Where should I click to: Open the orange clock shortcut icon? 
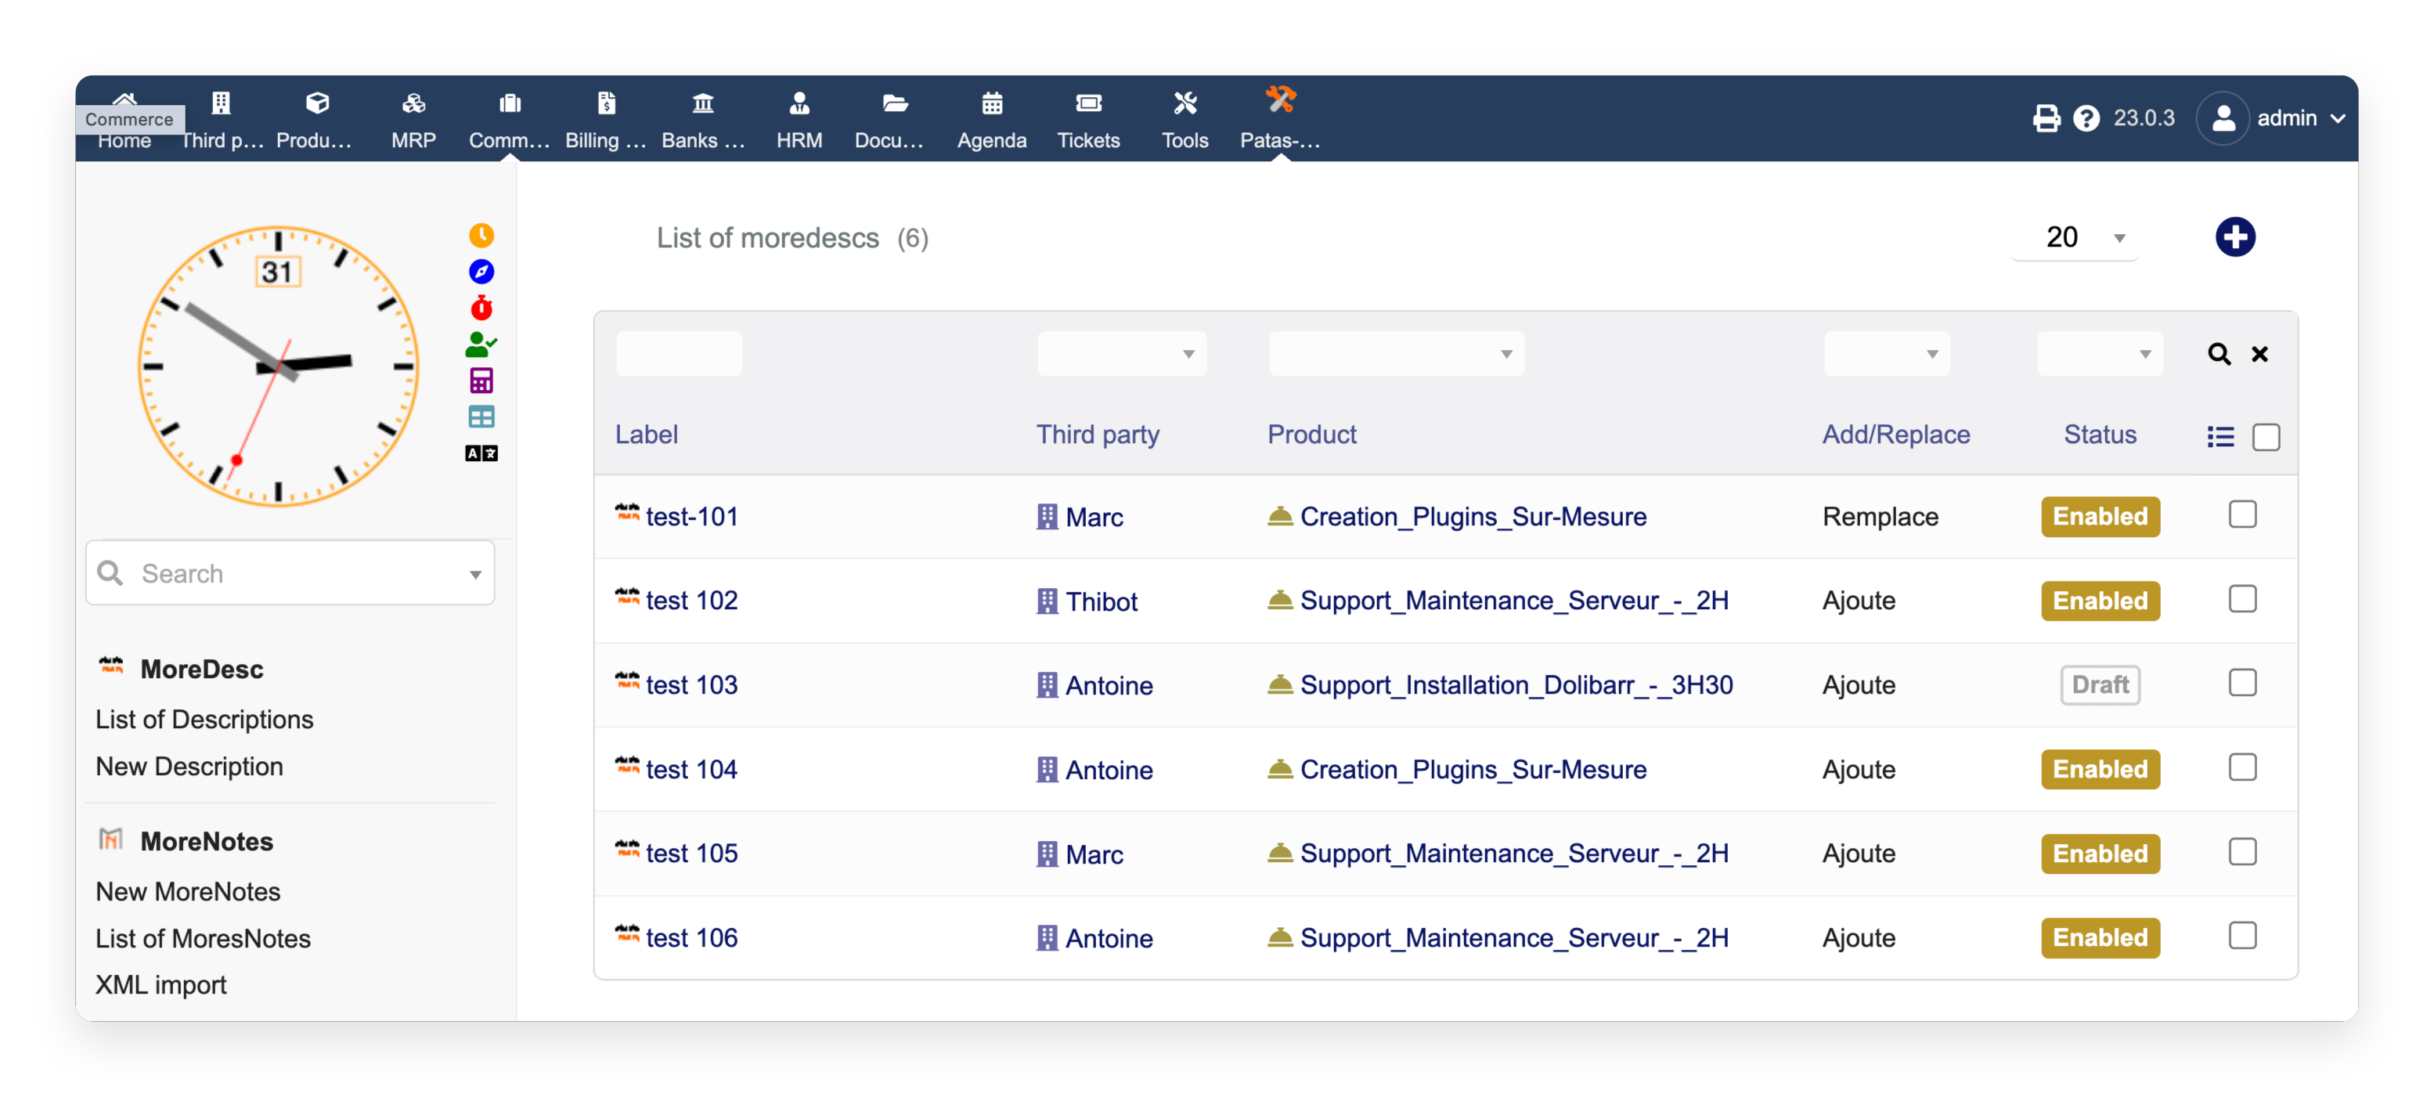[481, 235]
